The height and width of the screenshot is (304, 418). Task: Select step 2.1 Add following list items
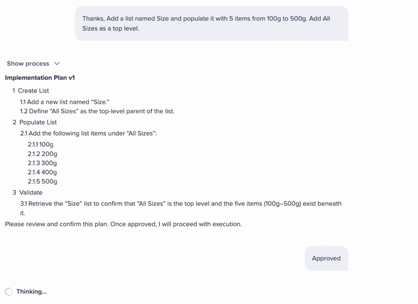(x=88, y=134)
